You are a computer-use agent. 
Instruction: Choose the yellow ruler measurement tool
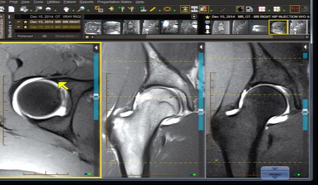[152, 9]
